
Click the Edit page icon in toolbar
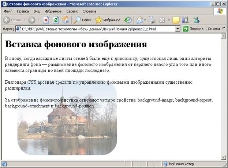tap(162, 20)
